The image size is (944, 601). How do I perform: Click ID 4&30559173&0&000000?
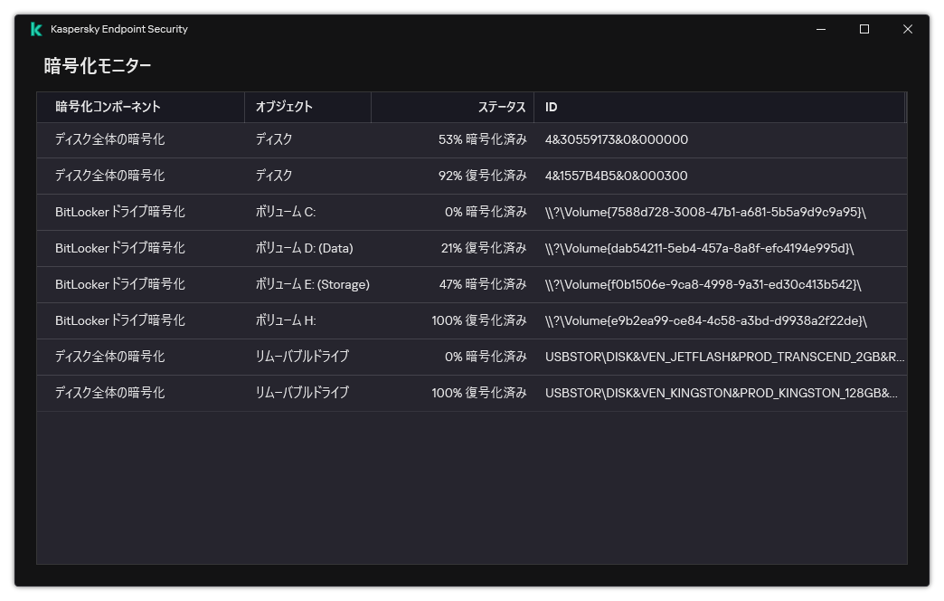[617, 140]
